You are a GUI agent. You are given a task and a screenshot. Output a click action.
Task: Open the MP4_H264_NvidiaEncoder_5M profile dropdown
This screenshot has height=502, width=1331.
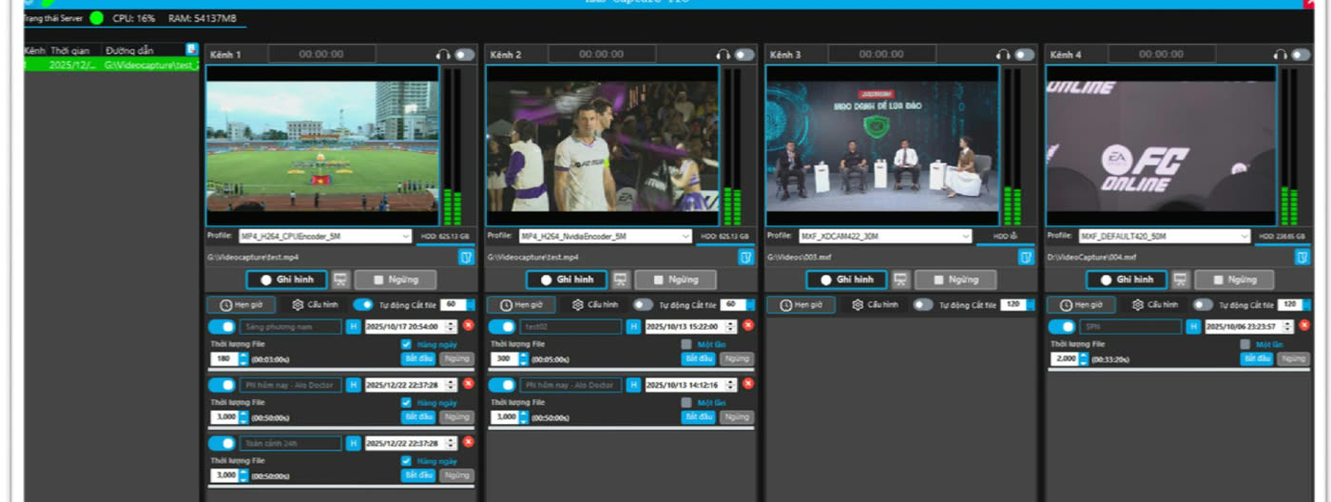605,236
